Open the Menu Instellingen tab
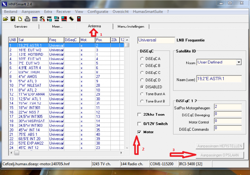 point(131,26)
